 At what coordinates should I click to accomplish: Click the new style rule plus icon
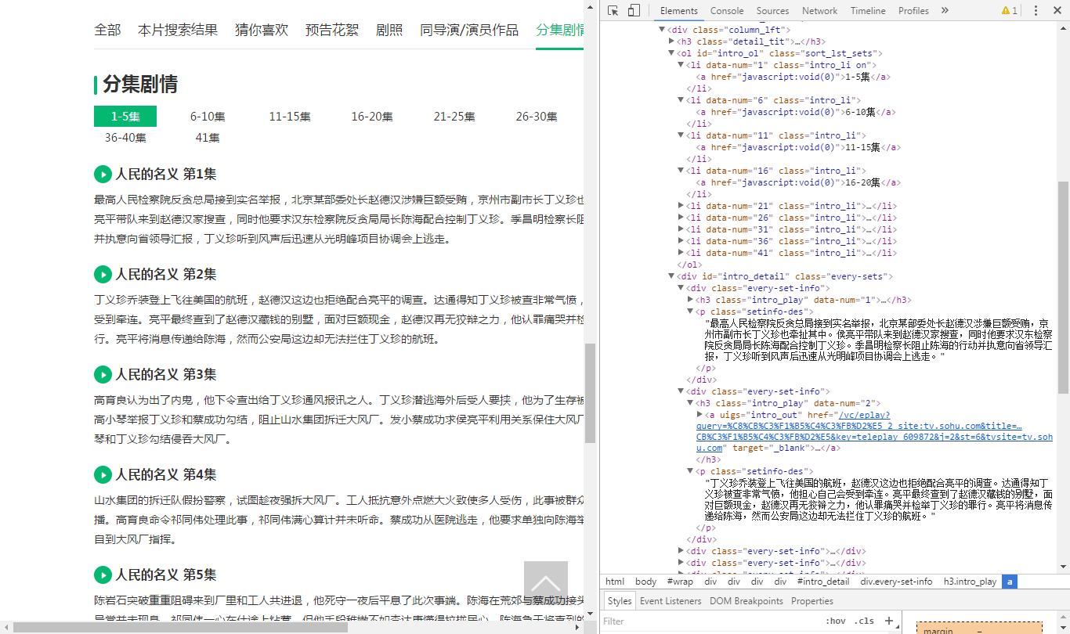(x=889, y=620)
